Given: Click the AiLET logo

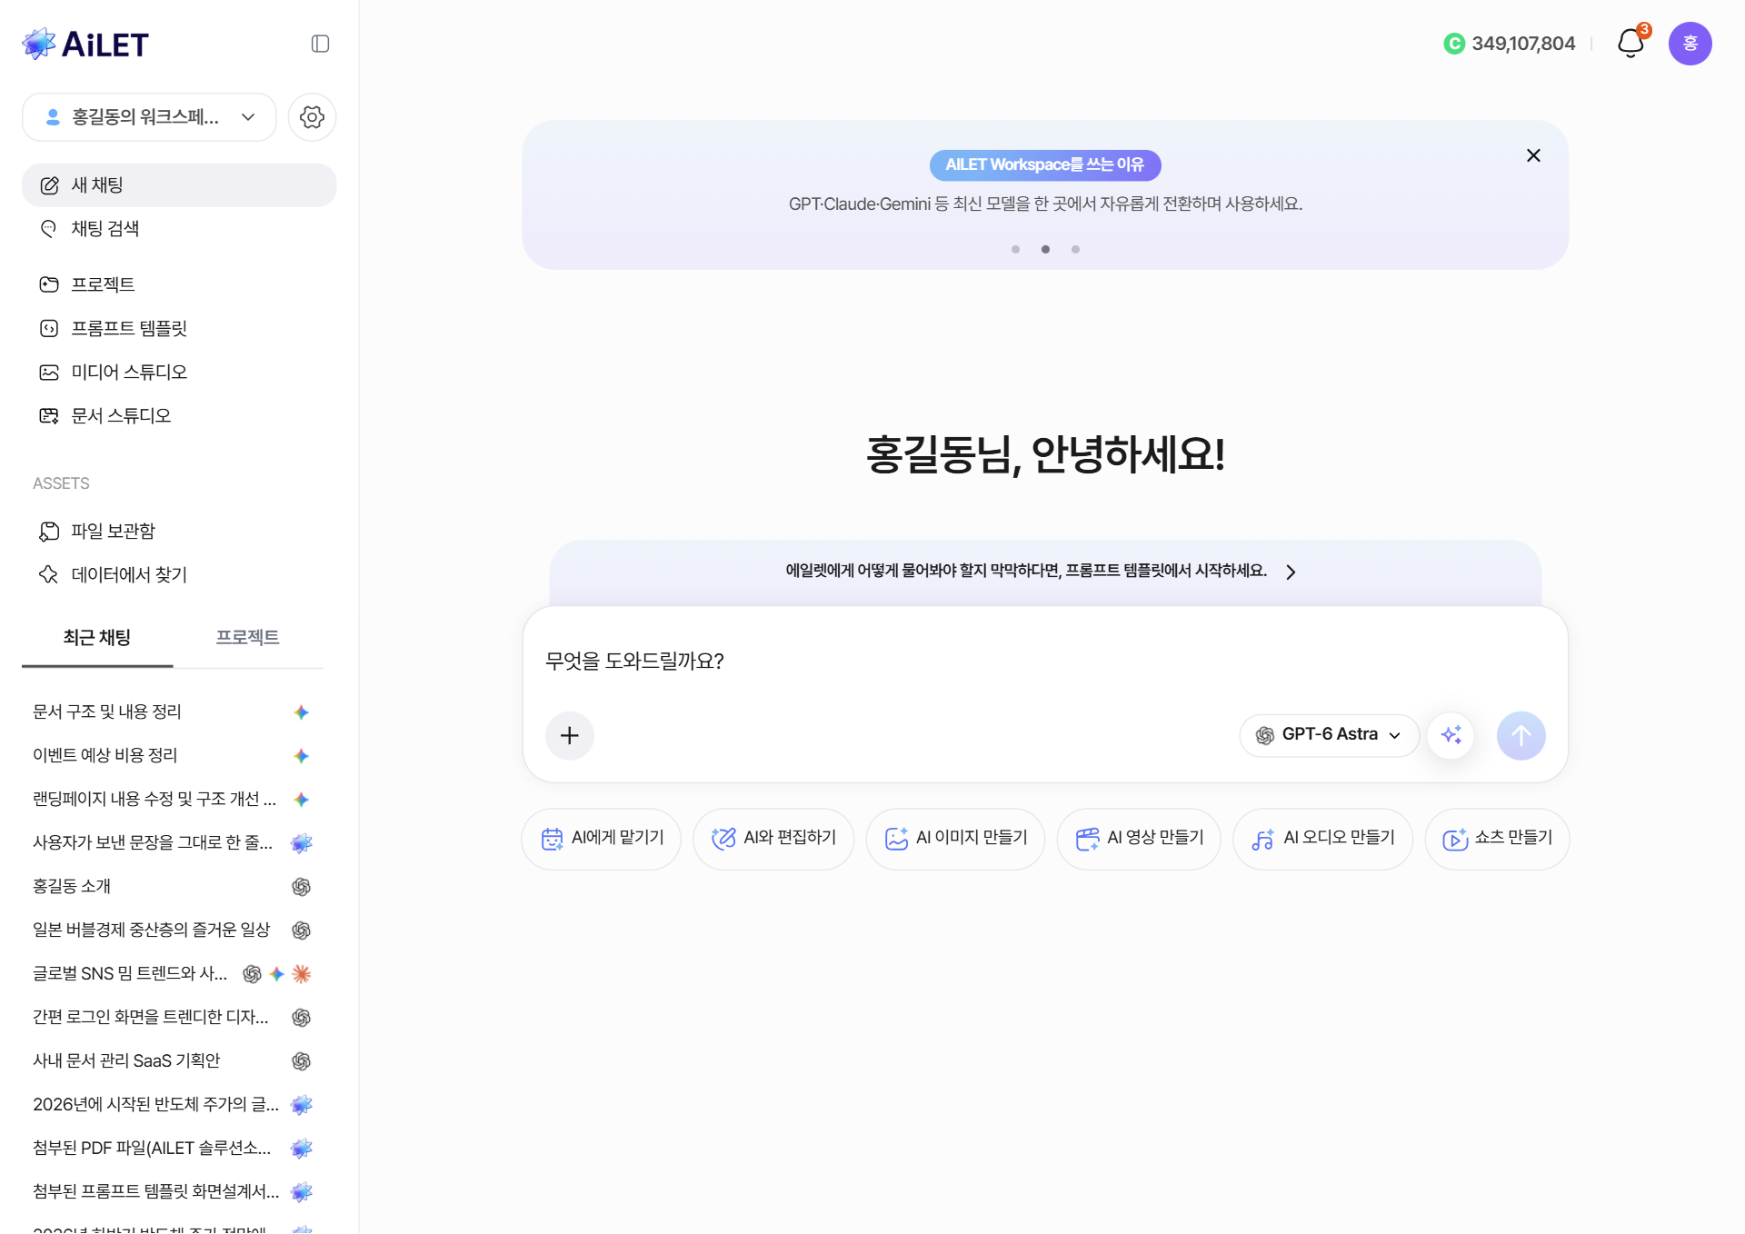Looking at the screenshot, I should click(85, 44).
